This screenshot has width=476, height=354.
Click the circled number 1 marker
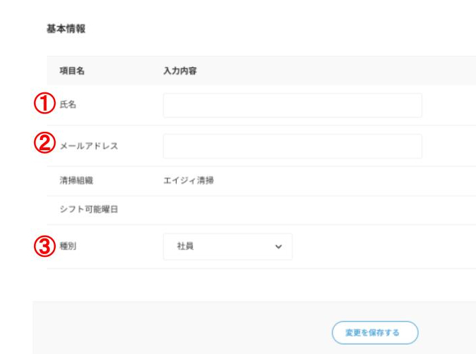pos(44,105)
